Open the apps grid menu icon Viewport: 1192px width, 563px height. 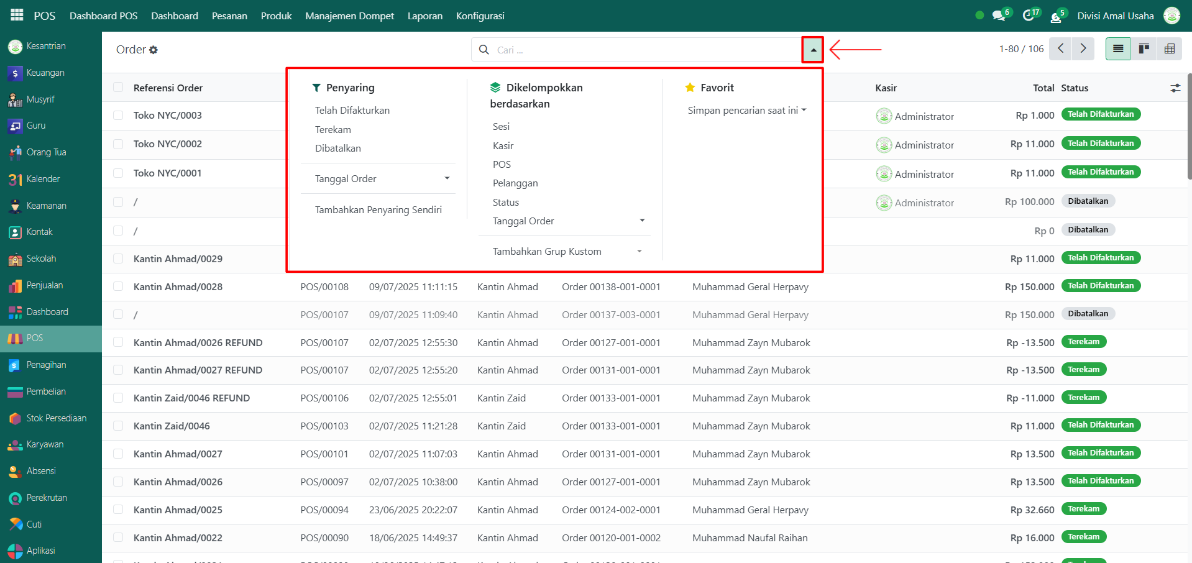point(17,15)
